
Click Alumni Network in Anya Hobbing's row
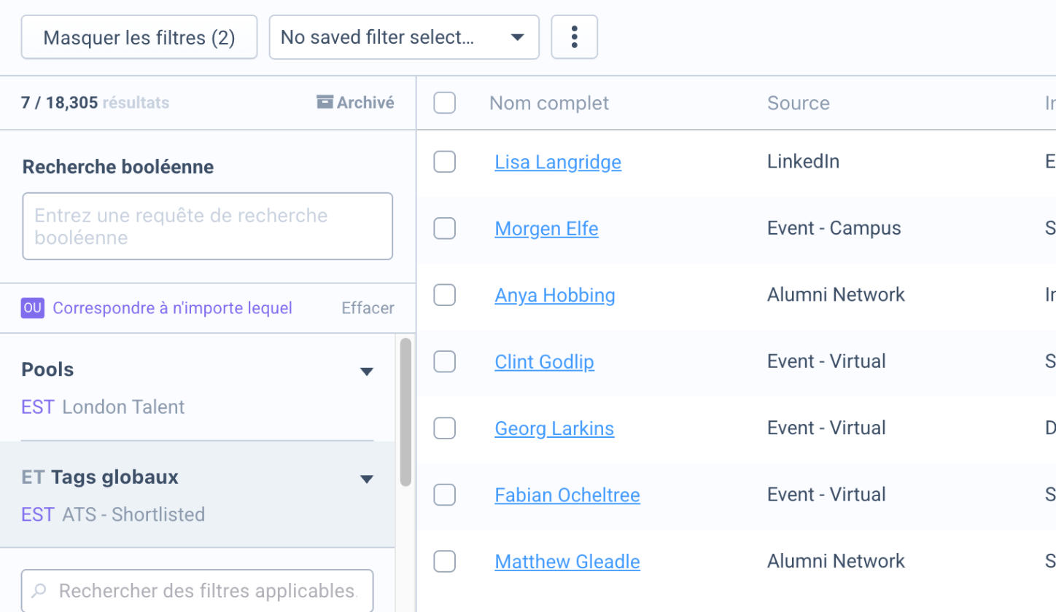836,294
